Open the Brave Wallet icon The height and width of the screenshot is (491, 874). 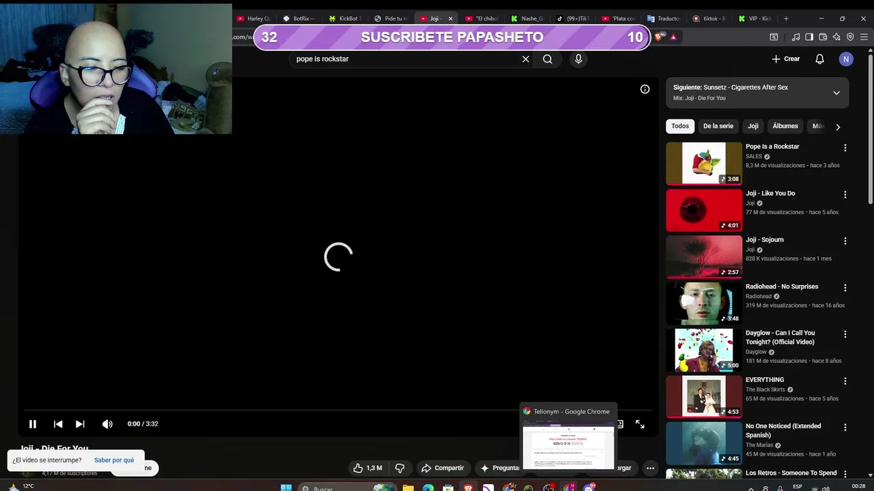point(823,38)
